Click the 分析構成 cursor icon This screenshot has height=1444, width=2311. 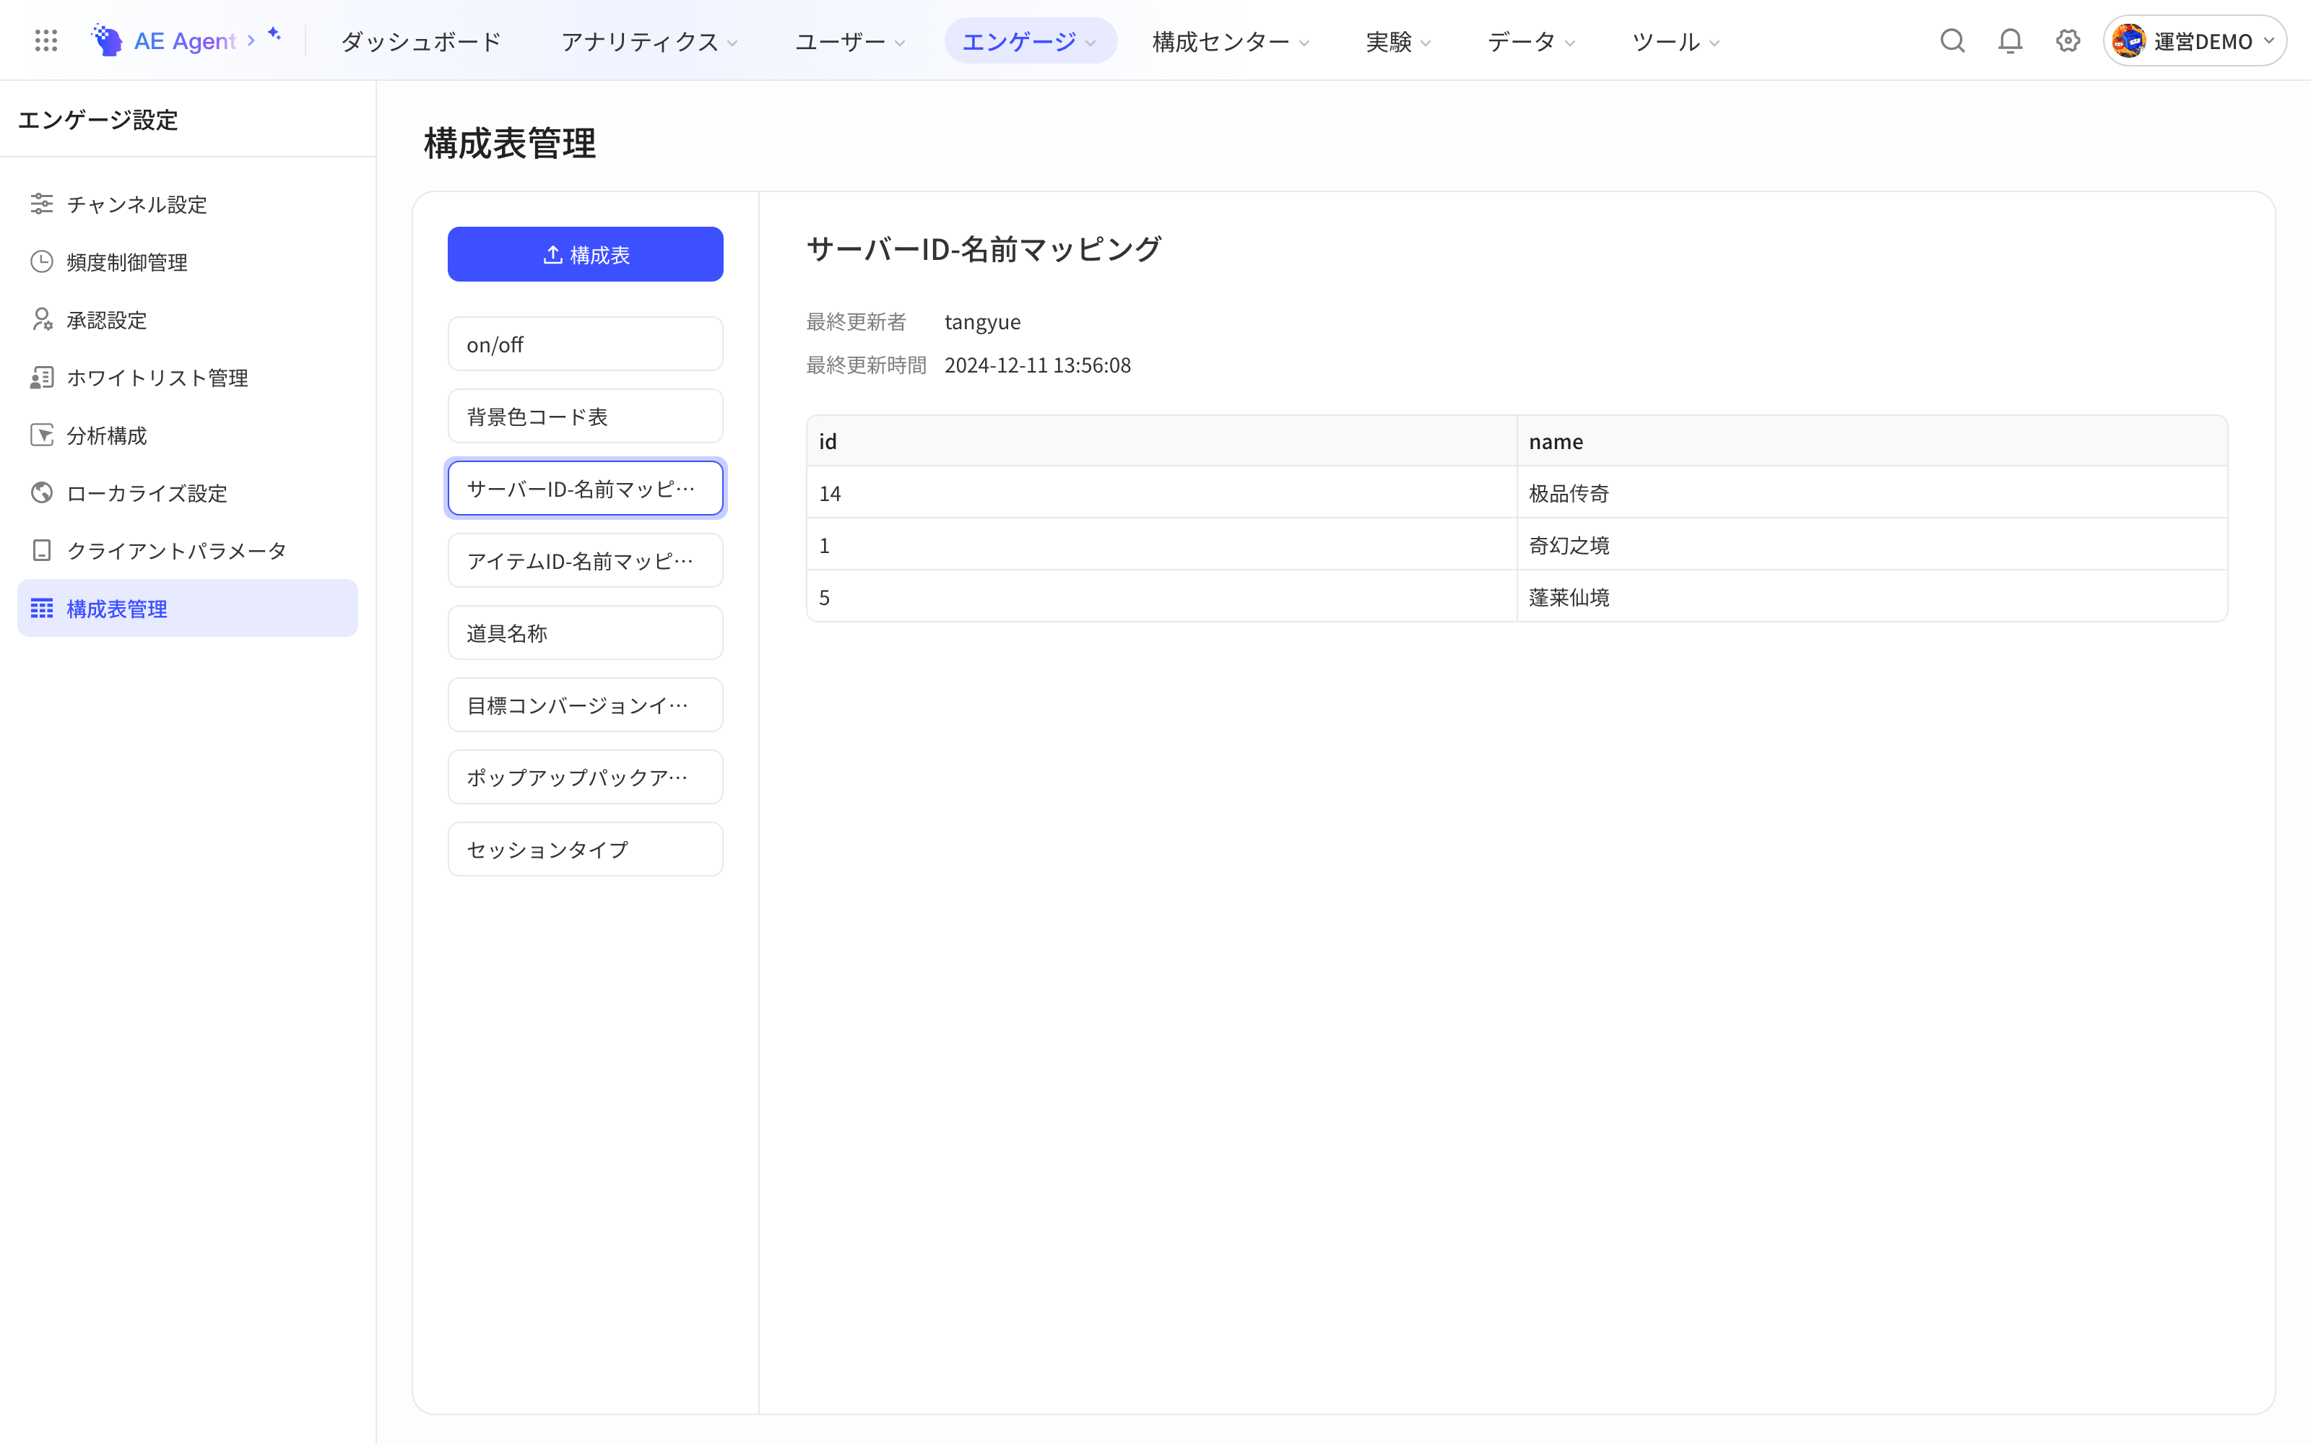click(42, 435)
